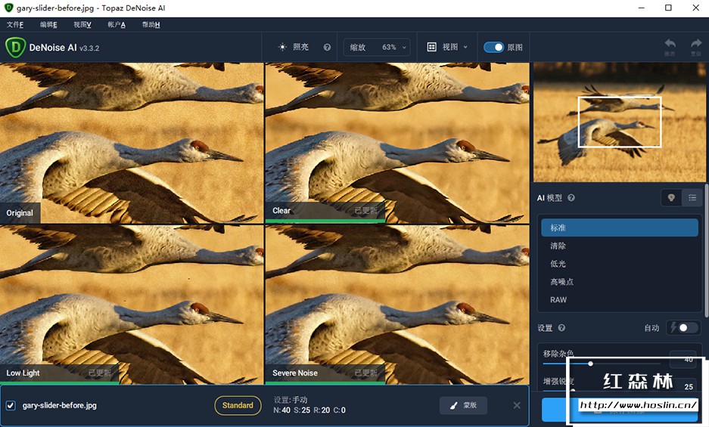This screenshot has width=709, height=427.
Task: Toggle the 自动 auto settings switch
Action: (683, 327)
